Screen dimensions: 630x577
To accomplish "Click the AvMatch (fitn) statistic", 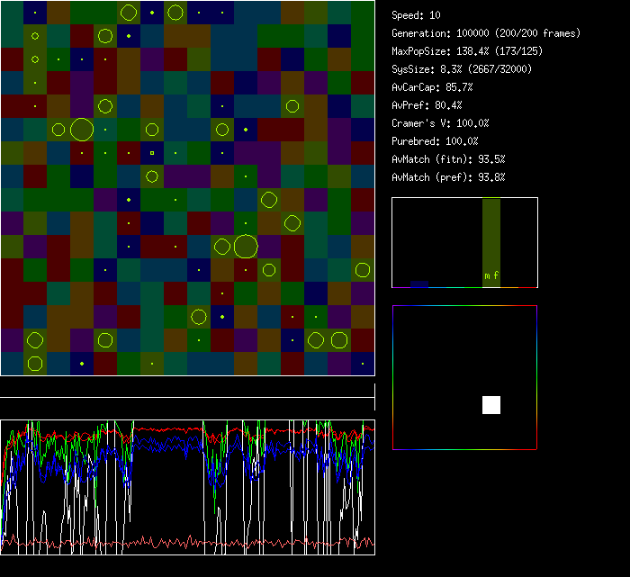I will click(448, 159).
